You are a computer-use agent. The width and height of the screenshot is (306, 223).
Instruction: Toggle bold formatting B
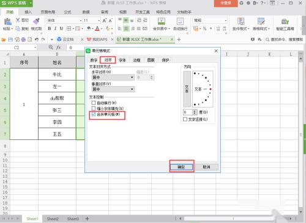[50, 29]
